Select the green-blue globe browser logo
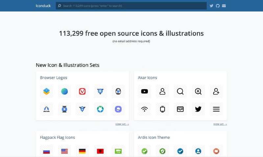 [x=64, y=91]
